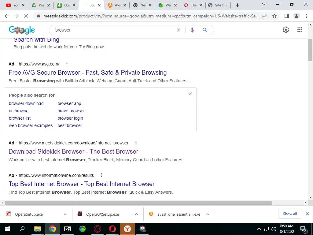Screen dimensions: 313x235
Task: Switch to the Avast tab
Action: tap(114, 5)
